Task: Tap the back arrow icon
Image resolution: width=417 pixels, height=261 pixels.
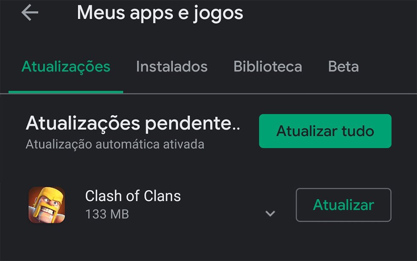Action: tap(30, 12)
